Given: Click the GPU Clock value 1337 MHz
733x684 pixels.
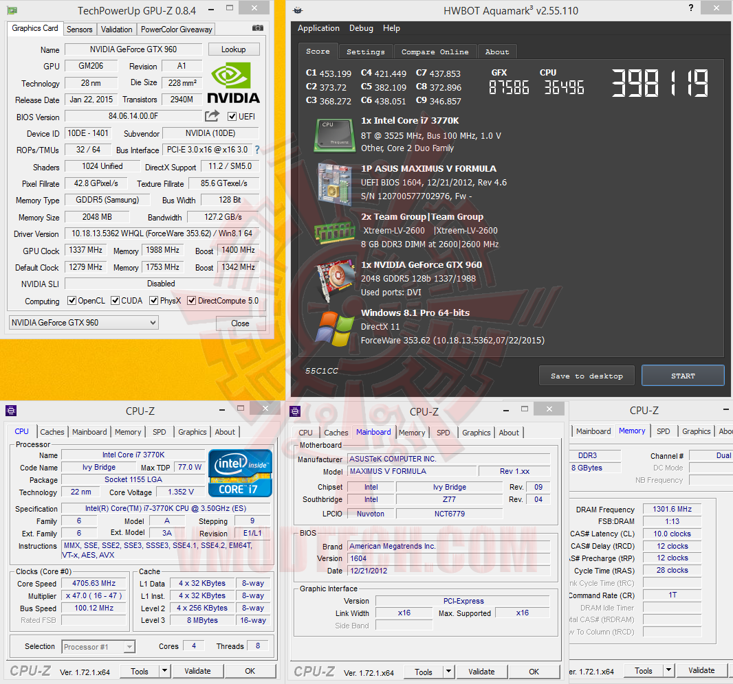Looking at the screenshot, I should [x=85, y=250].
